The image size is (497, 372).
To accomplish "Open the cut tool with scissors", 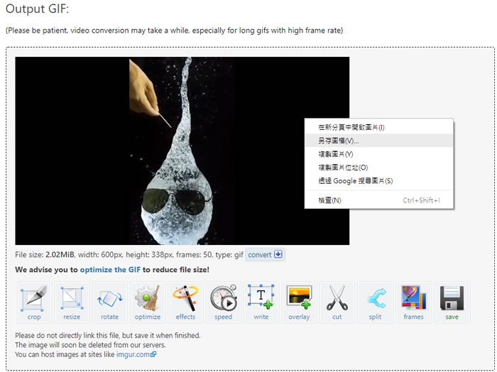I will [337, 302].
